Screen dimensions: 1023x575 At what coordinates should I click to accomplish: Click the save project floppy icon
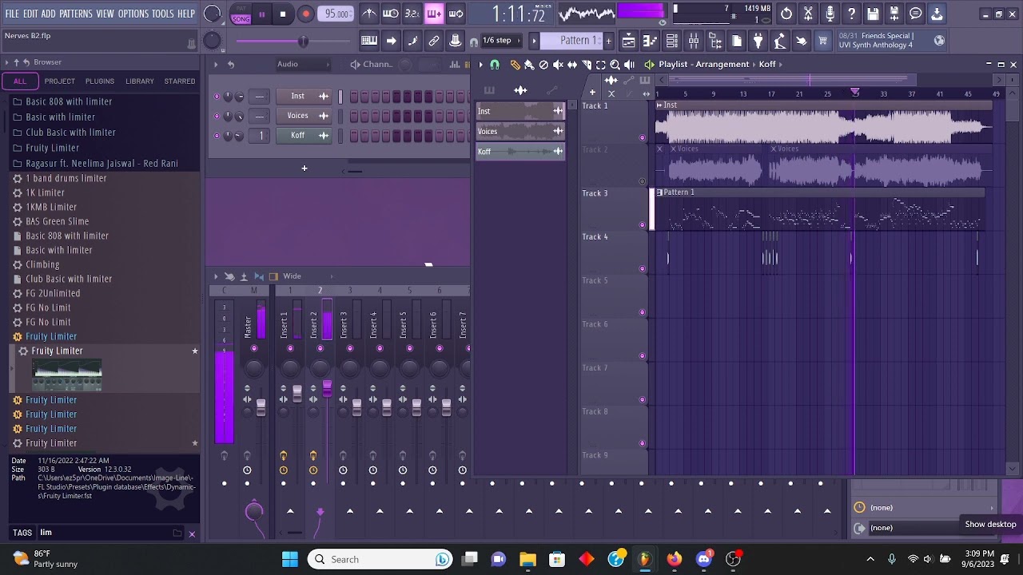(x=873, y=14)
